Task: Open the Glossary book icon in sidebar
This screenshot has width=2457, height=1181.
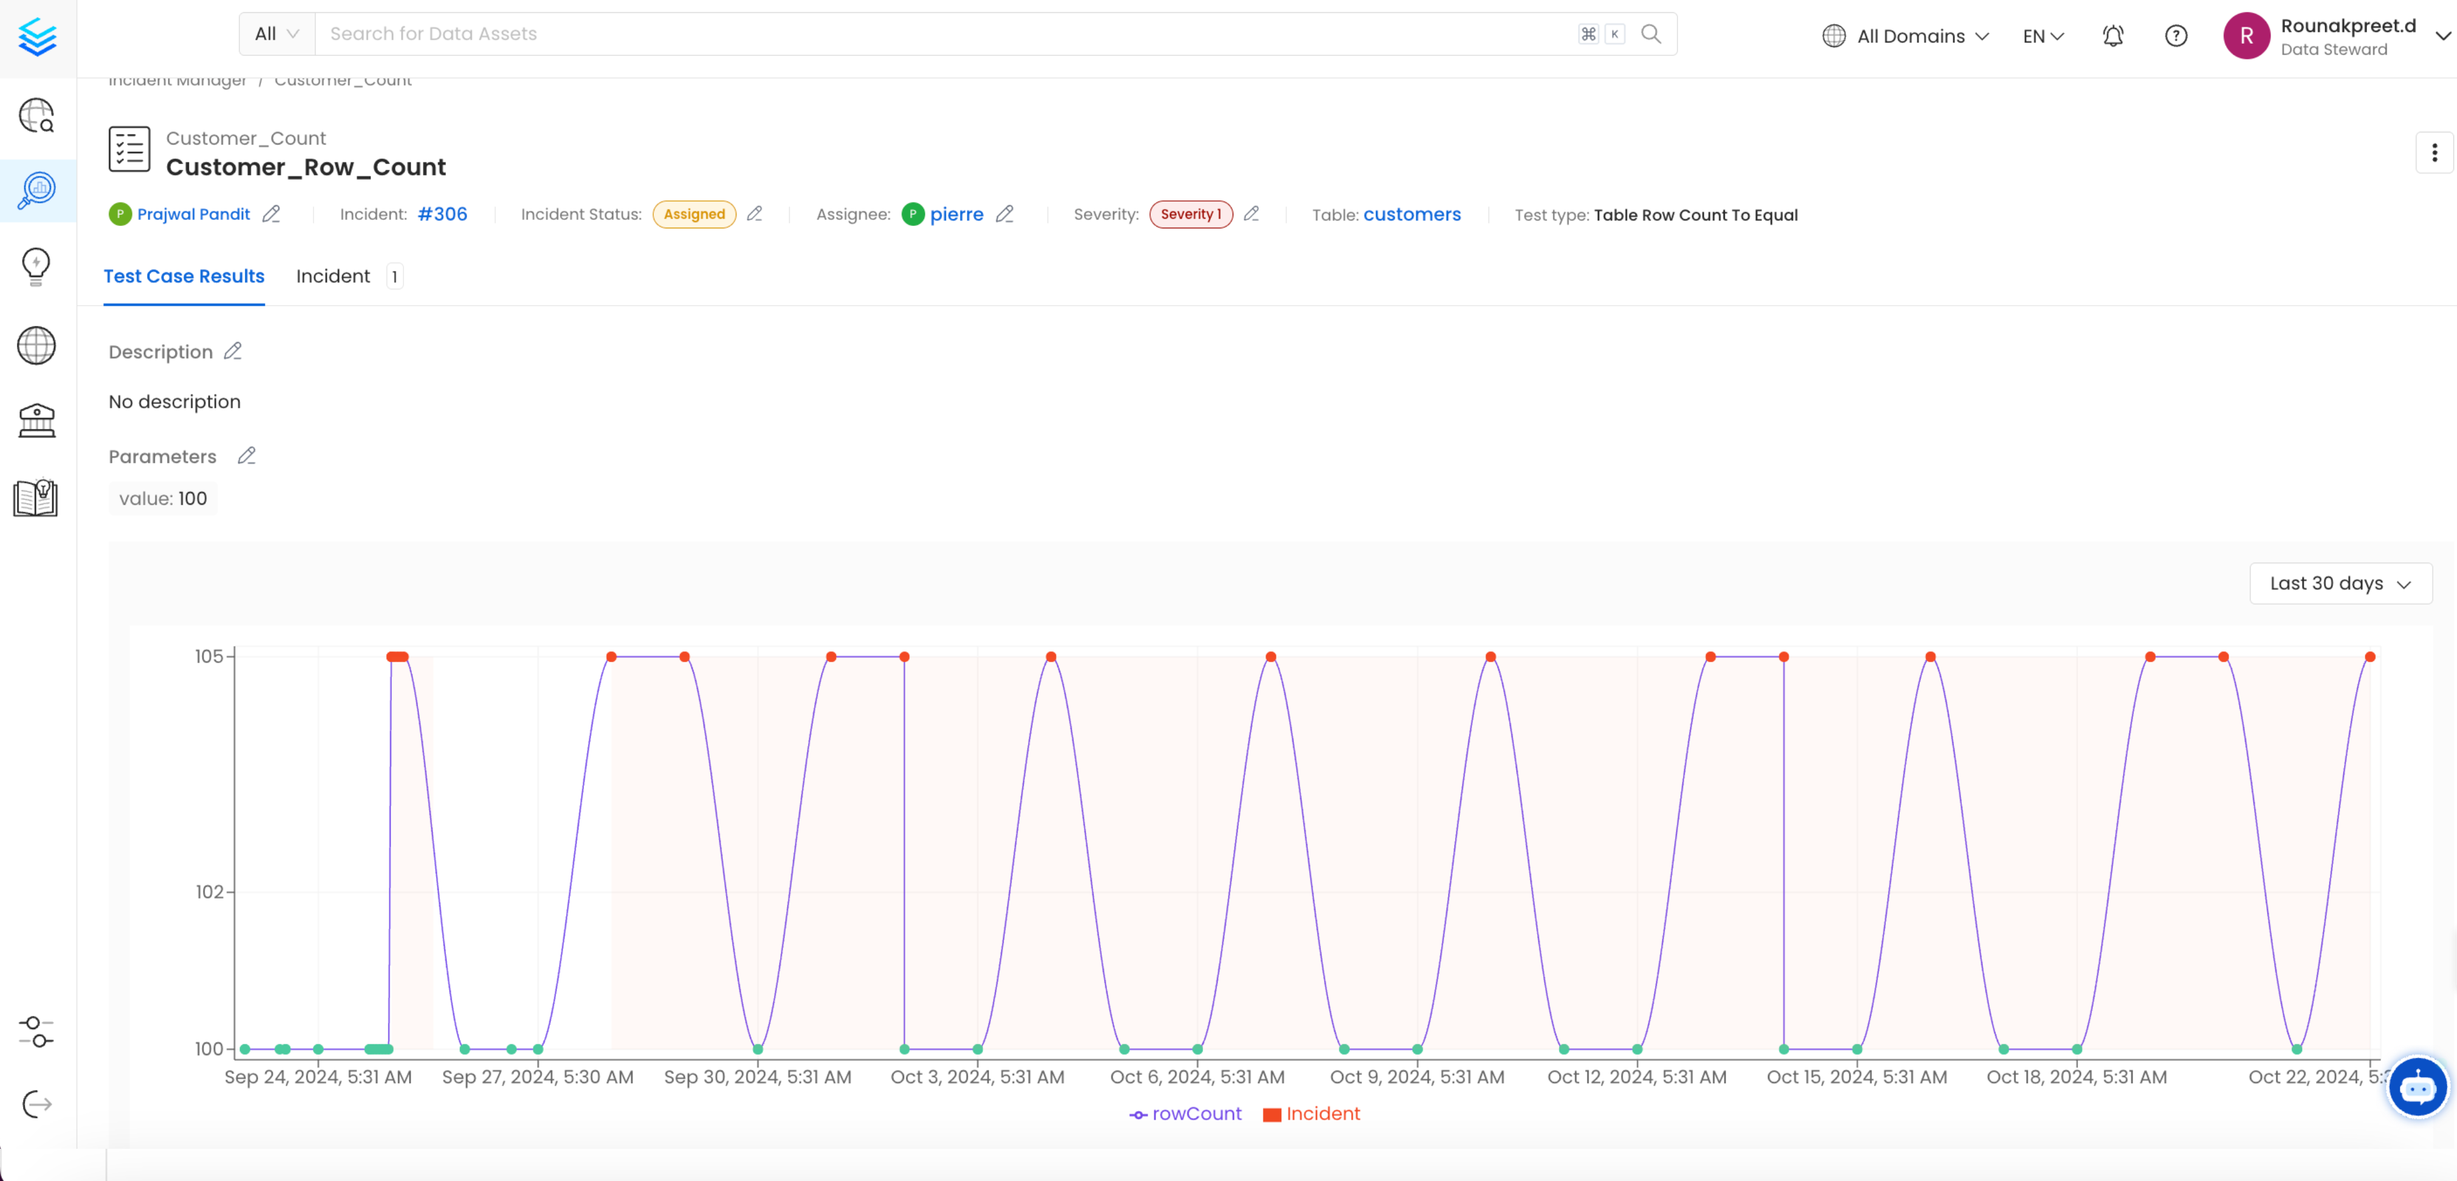Action: (36, 497)
